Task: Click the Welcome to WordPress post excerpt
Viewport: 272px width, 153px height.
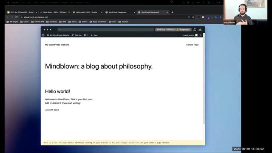Action: coord(69,101)
